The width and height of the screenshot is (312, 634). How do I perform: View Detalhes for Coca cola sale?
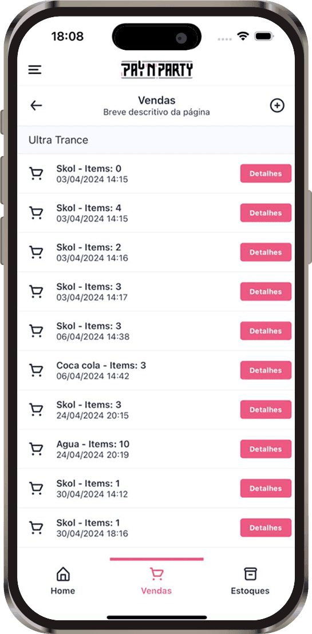266,370
